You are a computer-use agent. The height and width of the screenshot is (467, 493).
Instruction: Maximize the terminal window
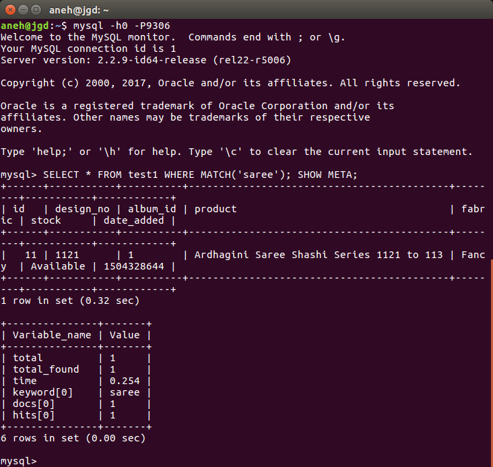[36, 10]
